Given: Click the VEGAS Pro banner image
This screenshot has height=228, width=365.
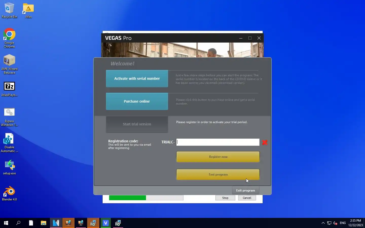Looking at the screenshot, I should point(182,50).
